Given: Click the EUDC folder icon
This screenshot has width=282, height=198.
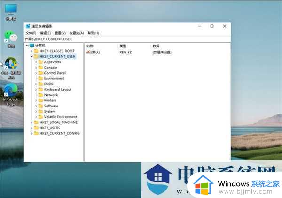Looking at the screenshot, I should [x=40, y=84].
